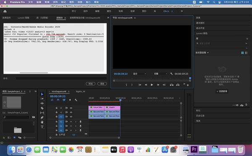This screenshot has width=252, height=156.
Task: Click the create library button
Action: click(x=222, y=91)
